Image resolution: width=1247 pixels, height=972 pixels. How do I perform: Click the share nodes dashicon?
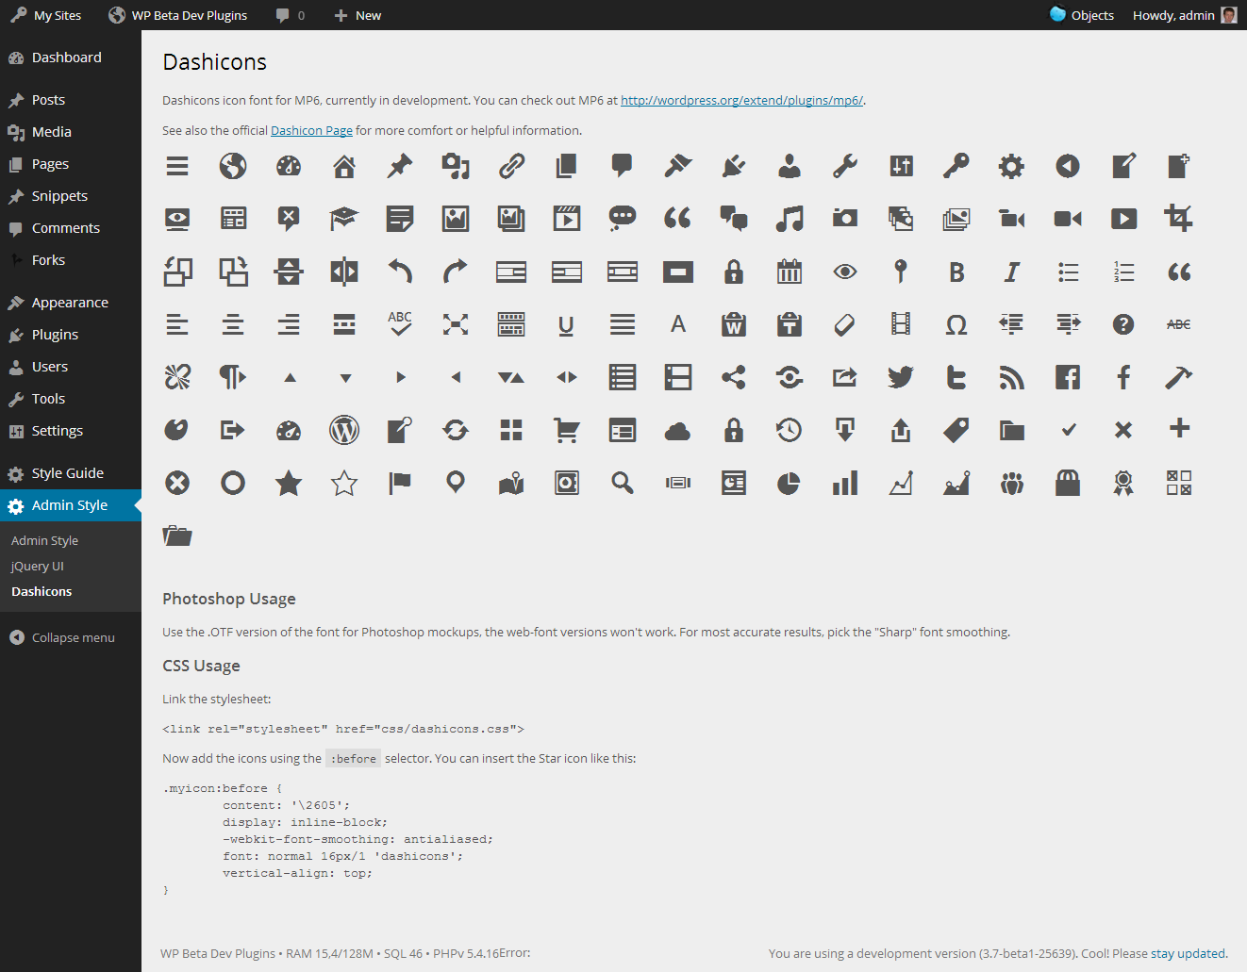[734, 377]
